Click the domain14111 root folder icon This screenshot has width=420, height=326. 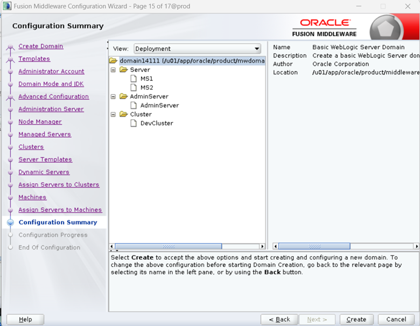click(113, 60)
